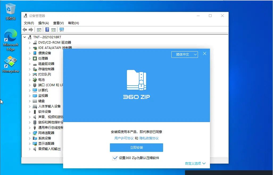Click the Forward navigation arrow in toolbar
This screenshot has width=273, height=175.
click(31, 30)
